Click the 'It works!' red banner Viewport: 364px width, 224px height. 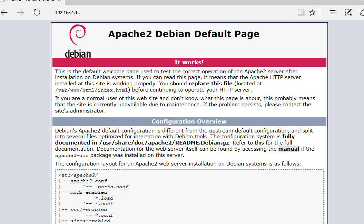[x=189, y=62]
